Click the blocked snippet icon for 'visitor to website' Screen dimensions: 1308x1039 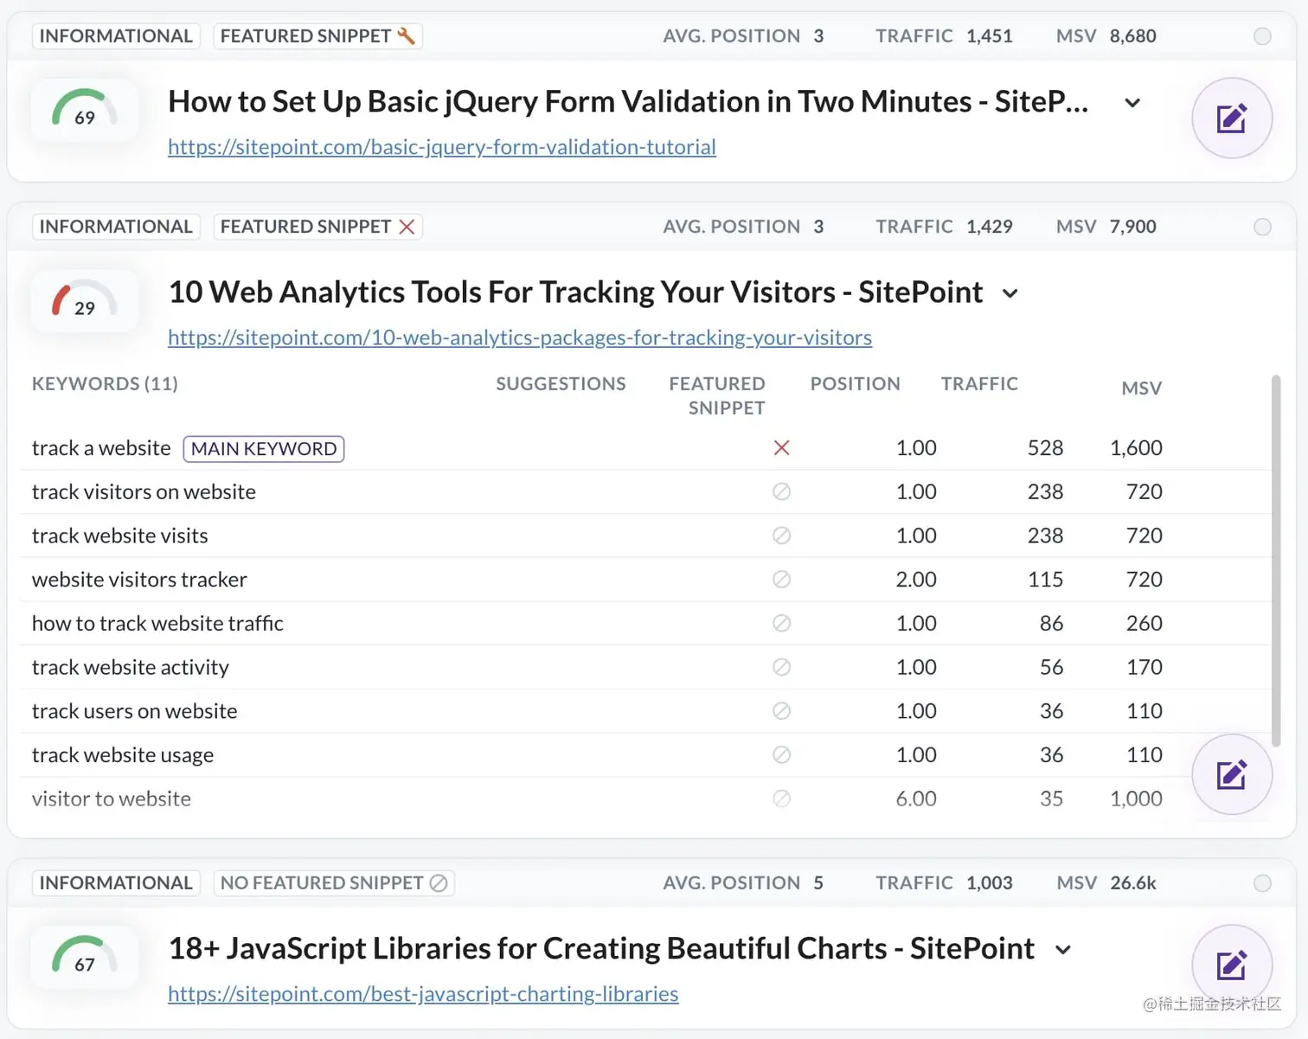pyautogui.click(x=781, y=798)
